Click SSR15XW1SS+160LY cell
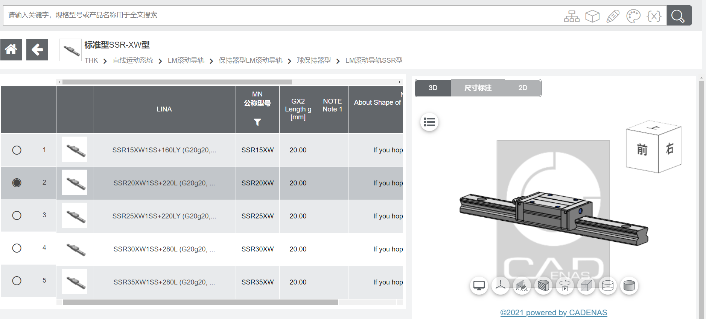The width and height of the screenshot is (706, 319). point(164,150)
